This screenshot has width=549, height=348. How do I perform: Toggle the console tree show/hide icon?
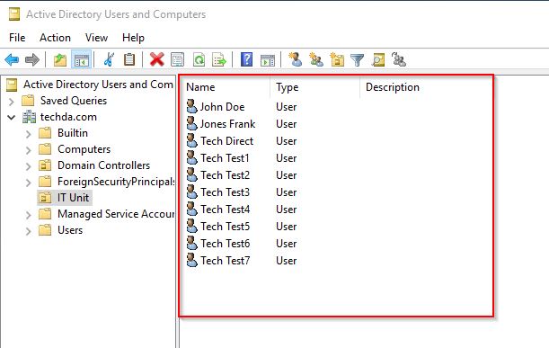tap(81, 60)
